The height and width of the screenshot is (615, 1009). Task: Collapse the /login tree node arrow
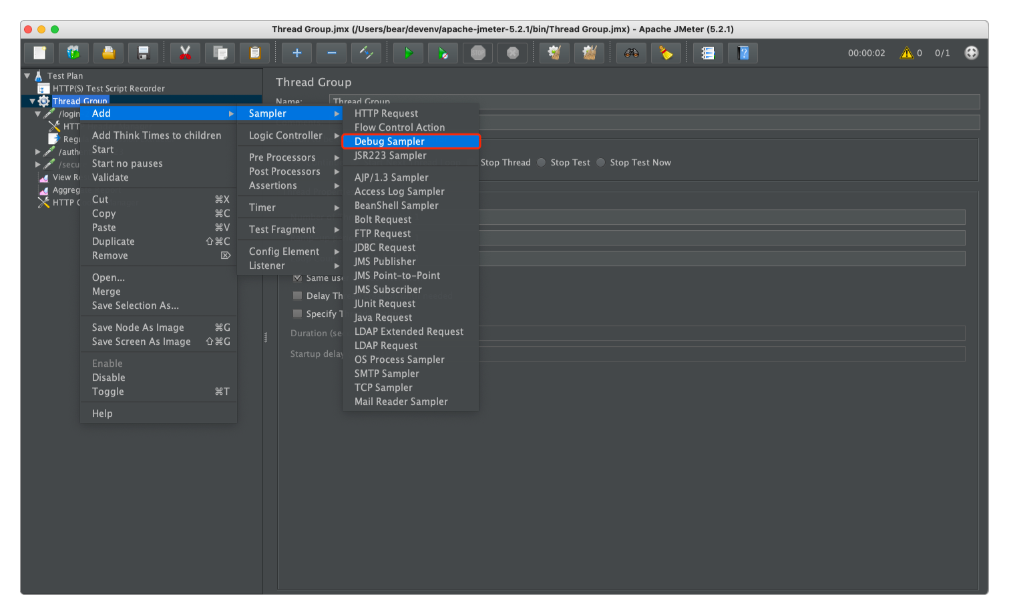37,114
